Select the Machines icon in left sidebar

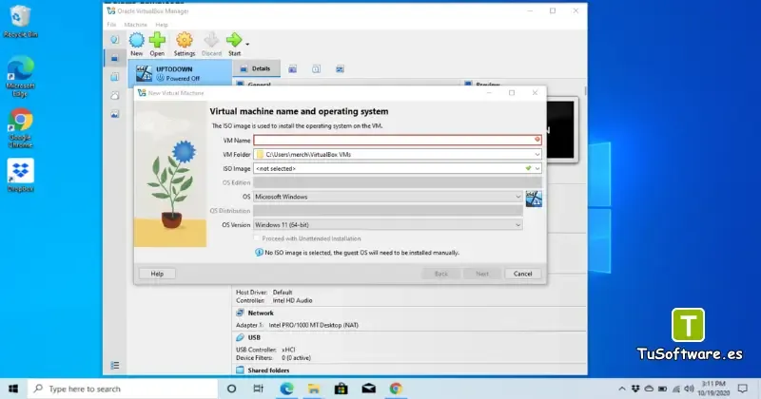[x=114, y=58]
